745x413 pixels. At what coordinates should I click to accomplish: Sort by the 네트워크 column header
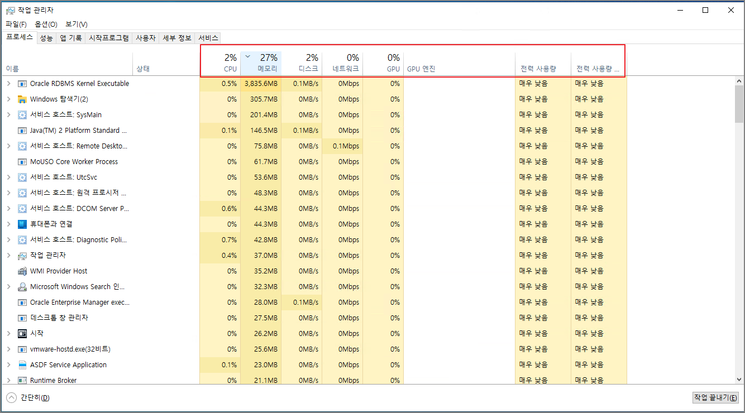point(342,63)
